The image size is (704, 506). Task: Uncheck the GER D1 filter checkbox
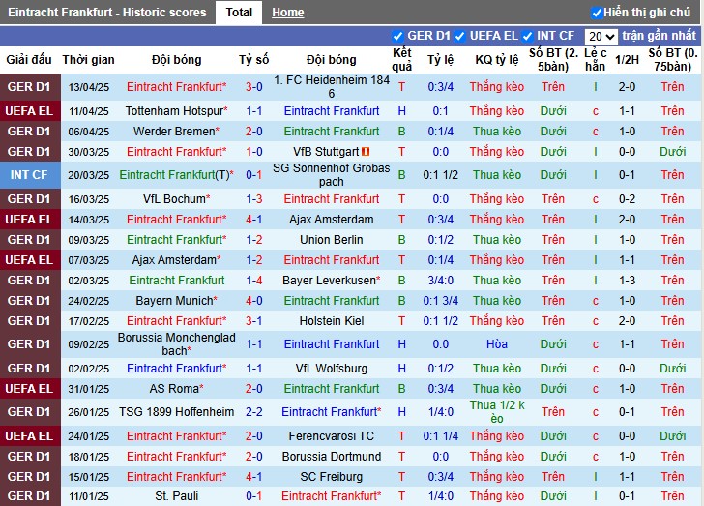[397, 36]
